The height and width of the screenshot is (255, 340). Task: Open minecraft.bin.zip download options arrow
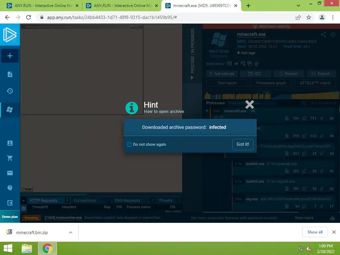[x=71, y=232]
